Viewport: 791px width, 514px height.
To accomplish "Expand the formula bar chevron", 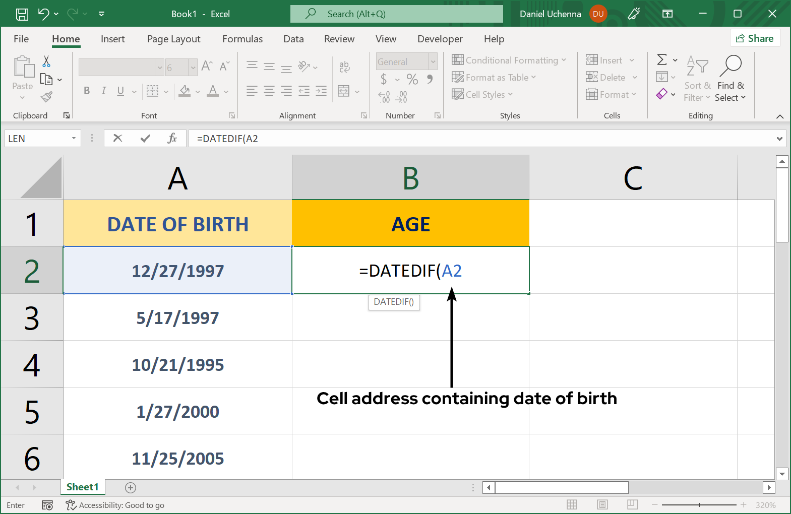I will coord(779,139).
